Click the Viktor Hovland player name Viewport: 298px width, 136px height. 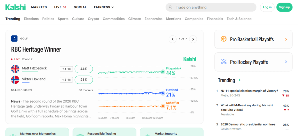point(34,79)
